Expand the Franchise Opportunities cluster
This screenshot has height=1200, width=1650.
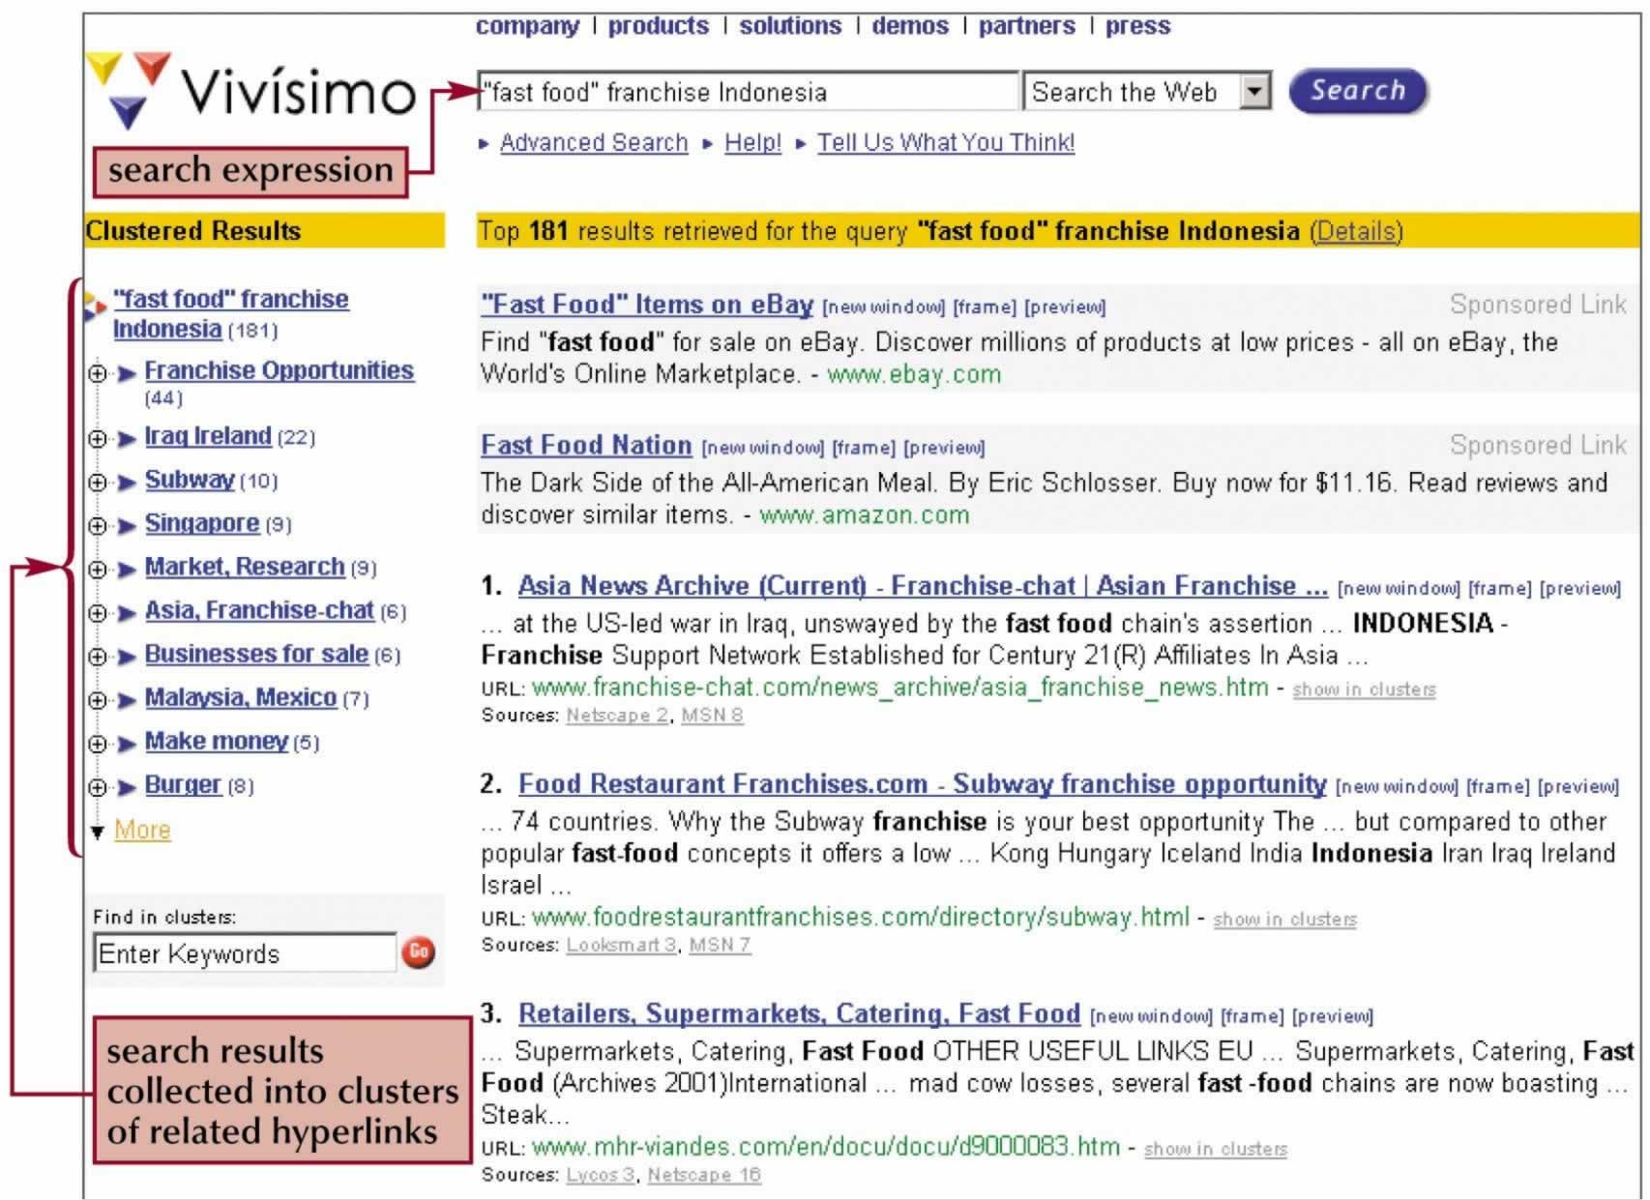coord(98,373)
